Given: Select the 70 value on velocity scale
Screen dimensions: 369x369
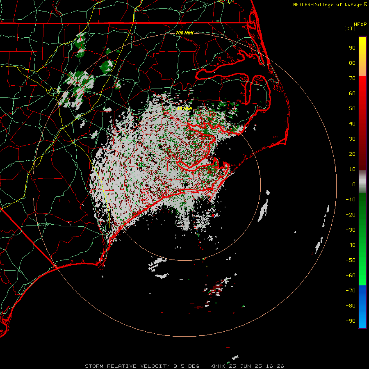Looking at the screenshot, I should click(352, 78).
